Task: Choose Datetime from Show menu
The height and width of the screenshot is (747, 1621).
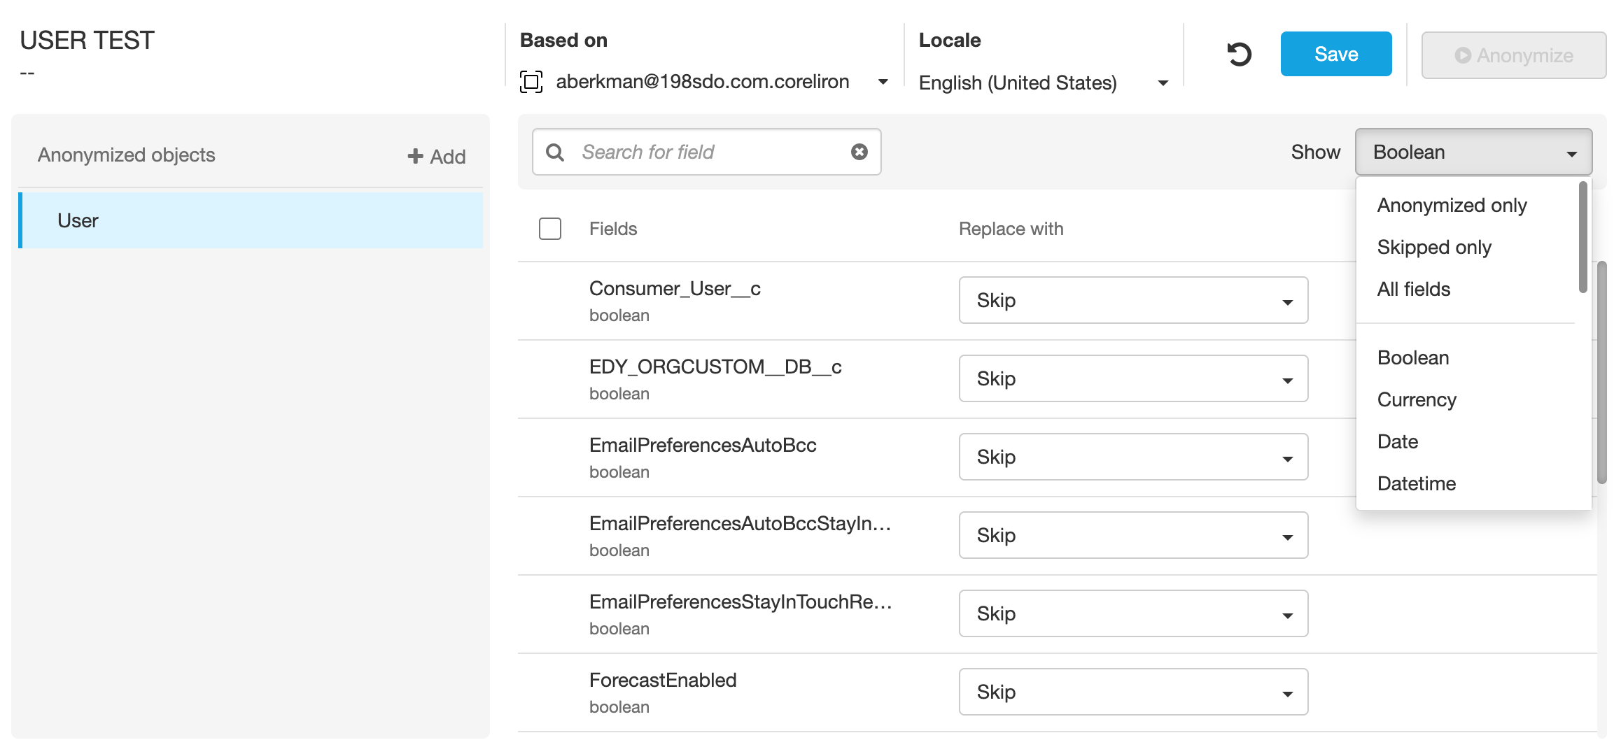Action: click(x=1466, y=483)
